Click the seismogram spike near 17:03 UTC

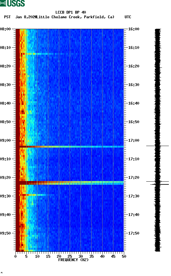[x=157, y=146]
